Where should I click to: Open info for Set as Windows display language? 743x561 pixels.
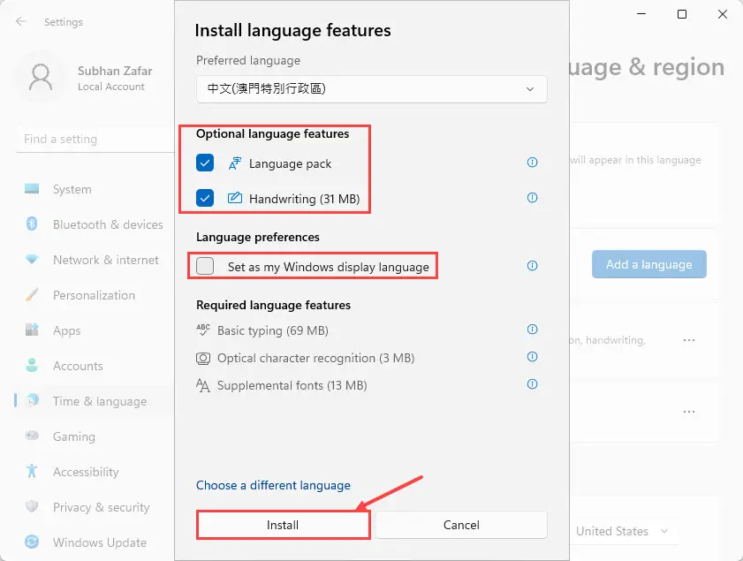pos(532,265)
